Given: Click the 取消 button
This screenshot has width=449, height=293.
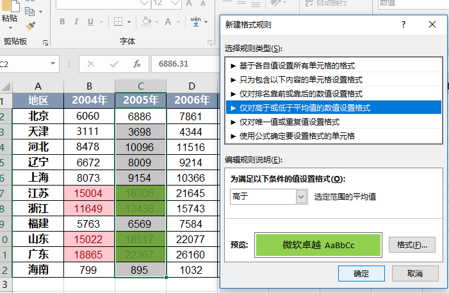Looking at the screenshot, I should tap(415, 274).
